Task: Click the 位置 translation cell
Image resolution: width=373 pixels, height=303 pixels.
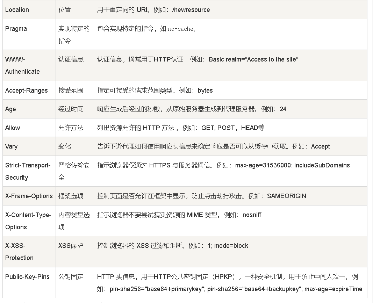Action: (75, 10)
